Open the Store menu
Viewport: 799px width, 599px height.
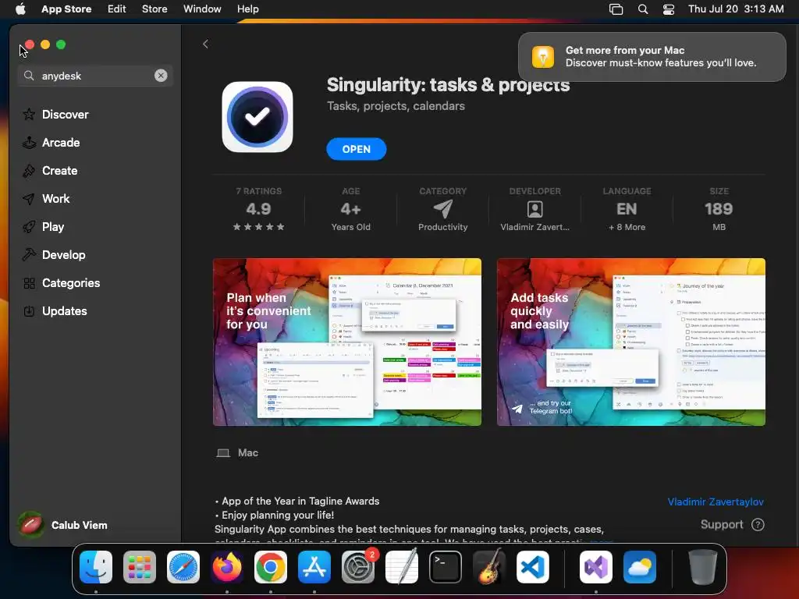pyautogui.click(x=154, y=9)
